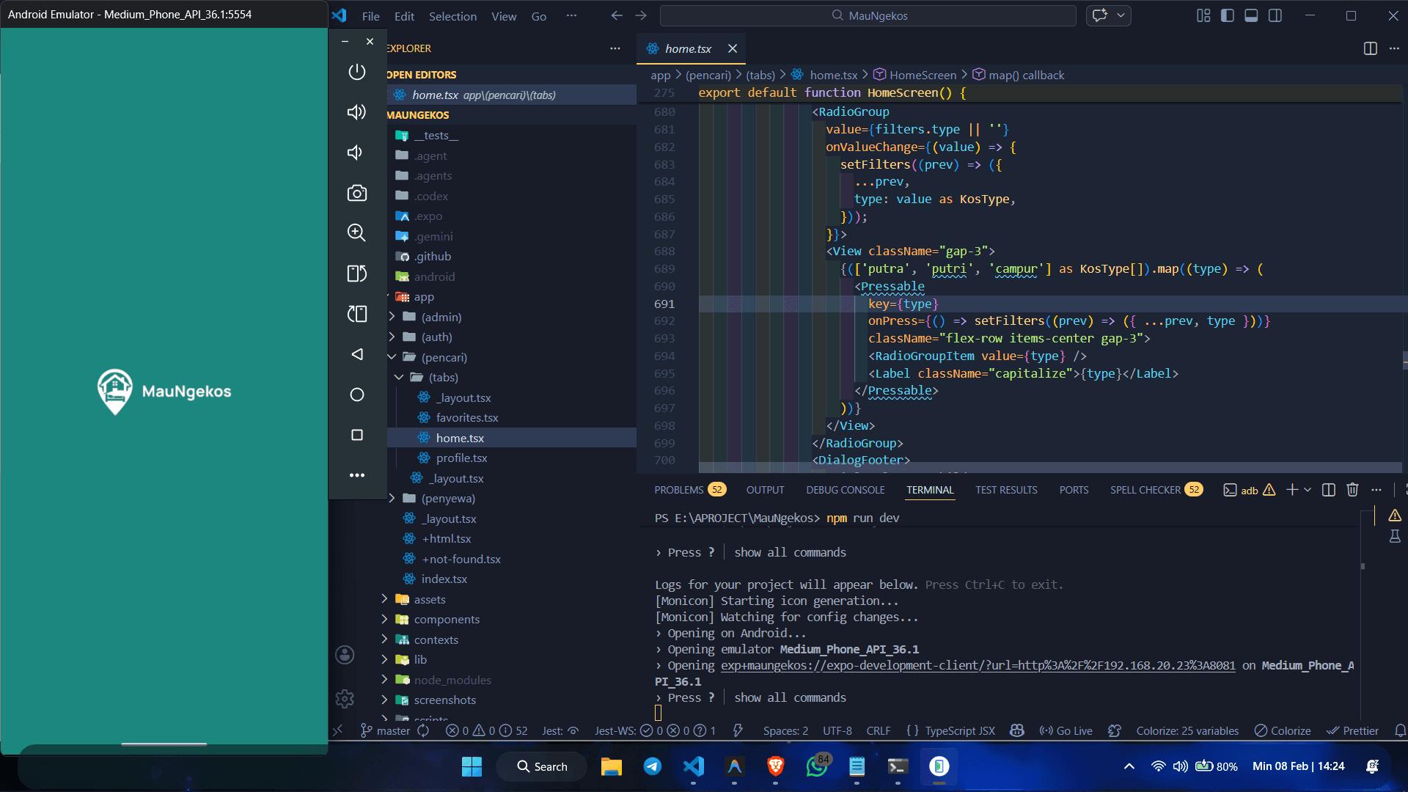The width and height of the screenshot is (1408, 792).
Task: Open the Selection menu
Action: (x=452, y=16)
